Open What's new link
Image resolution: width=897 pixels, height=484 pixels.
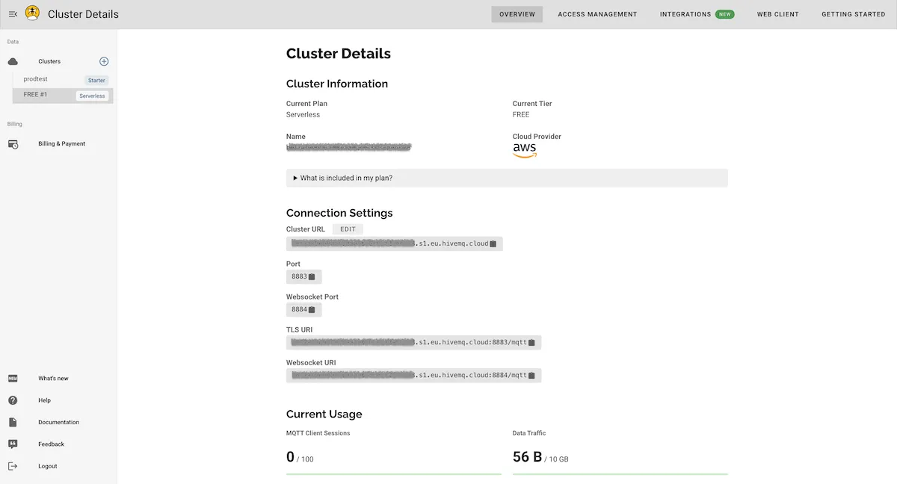pos(53,379)
